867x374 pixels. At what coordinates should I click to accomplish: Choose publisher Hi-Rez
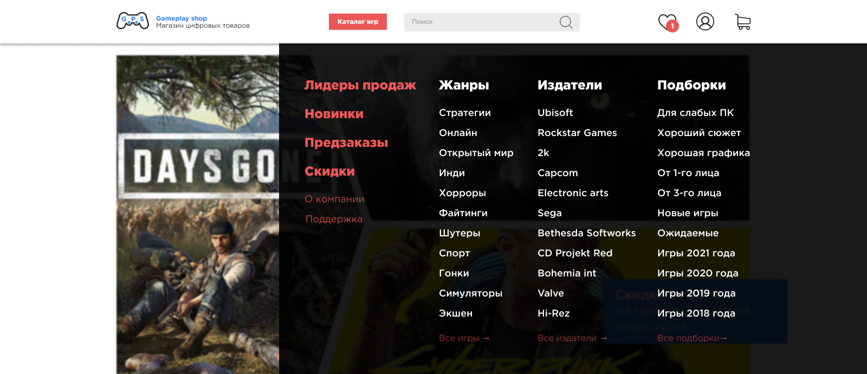553,313
